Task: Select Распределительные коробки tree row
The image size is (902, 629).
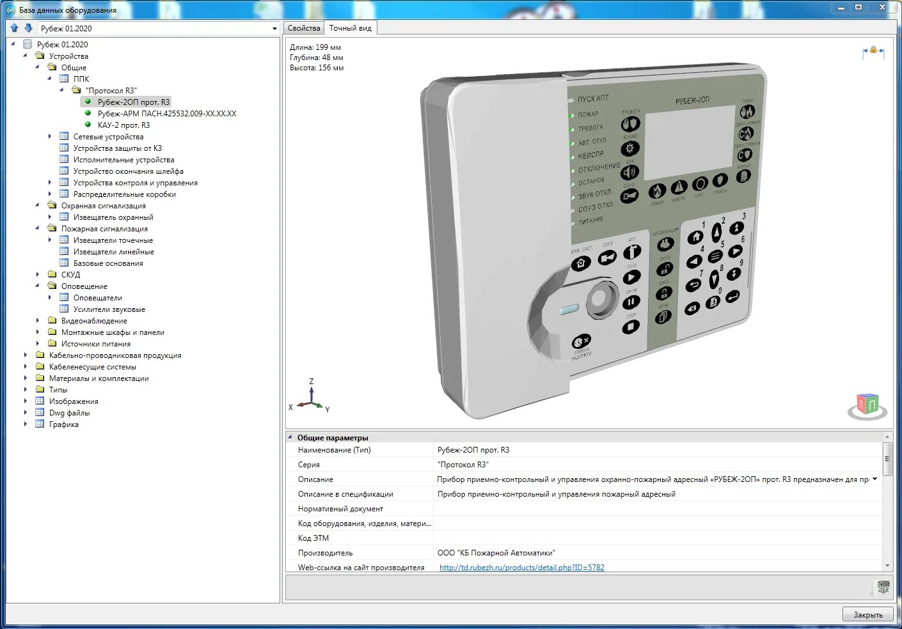Action: [x=125, y=194]
